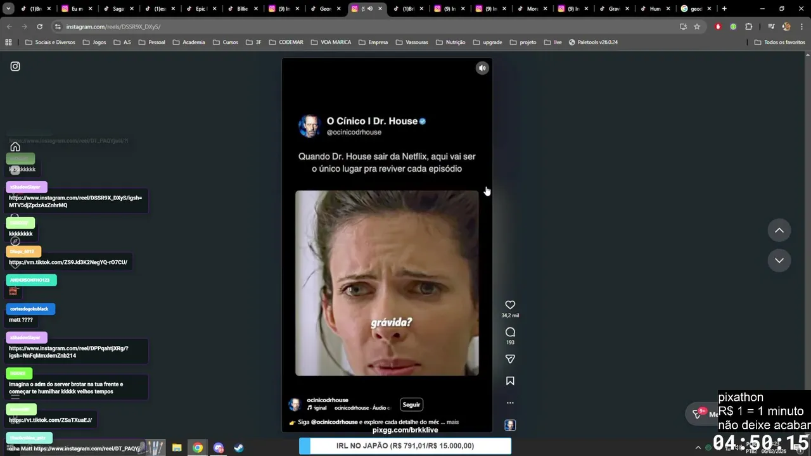
Task: Open Discord icon on taskbar
Action: (219, 448)
